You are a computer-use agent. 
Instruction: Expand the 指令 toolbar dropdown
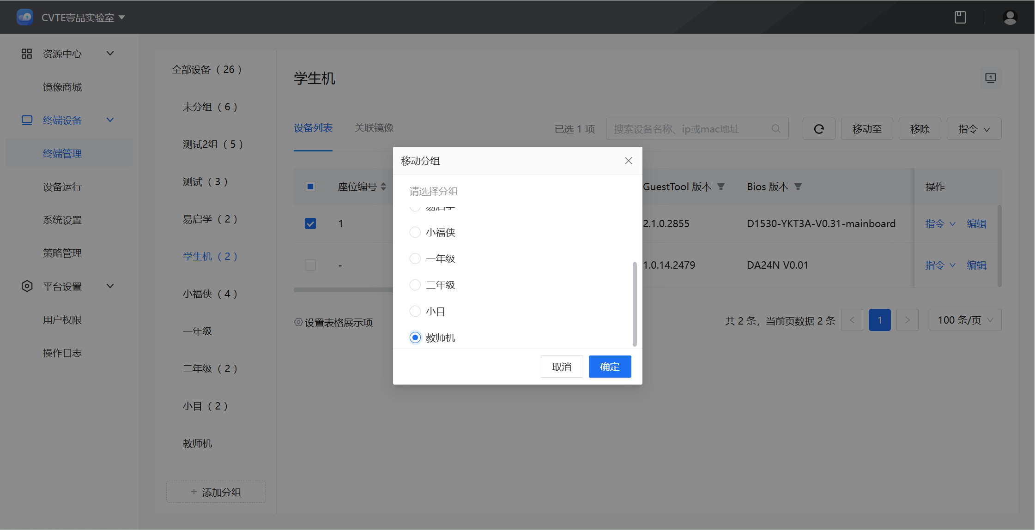click(x=974, y=129)
